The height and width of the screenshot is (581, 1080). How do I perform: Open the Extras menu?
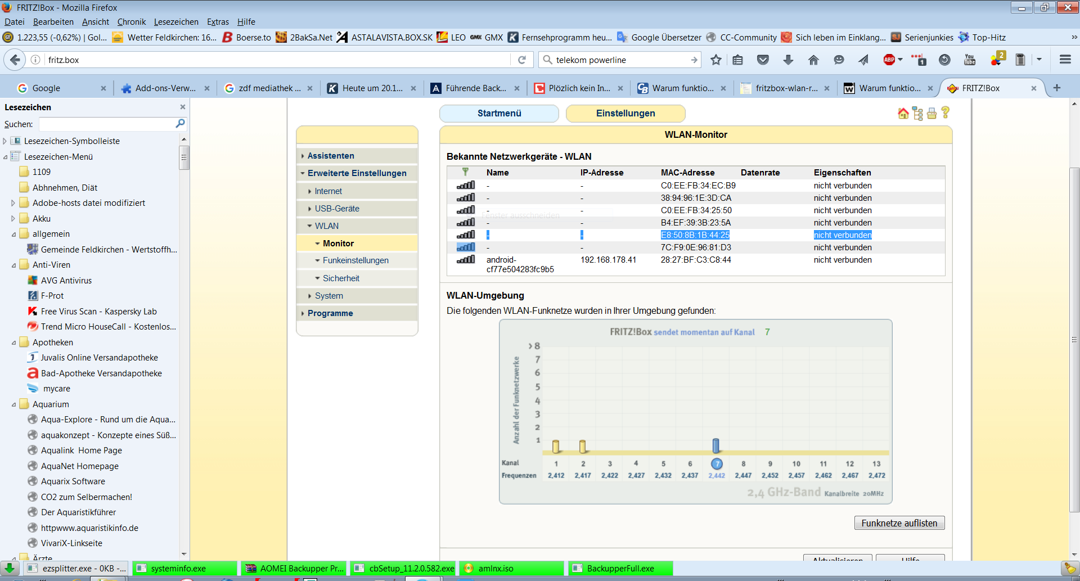click(x=218, y=22)
